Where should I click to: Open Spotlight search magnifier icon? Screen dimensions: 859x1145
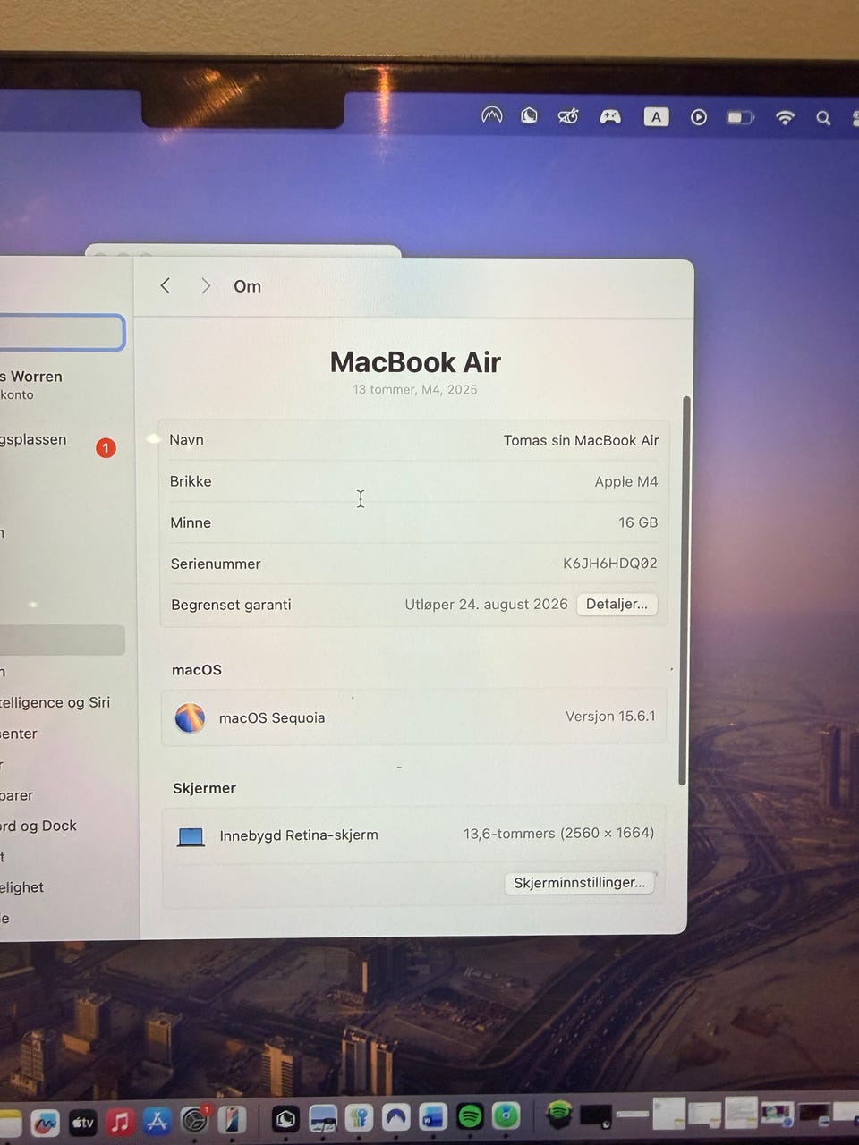click(823, 118)
